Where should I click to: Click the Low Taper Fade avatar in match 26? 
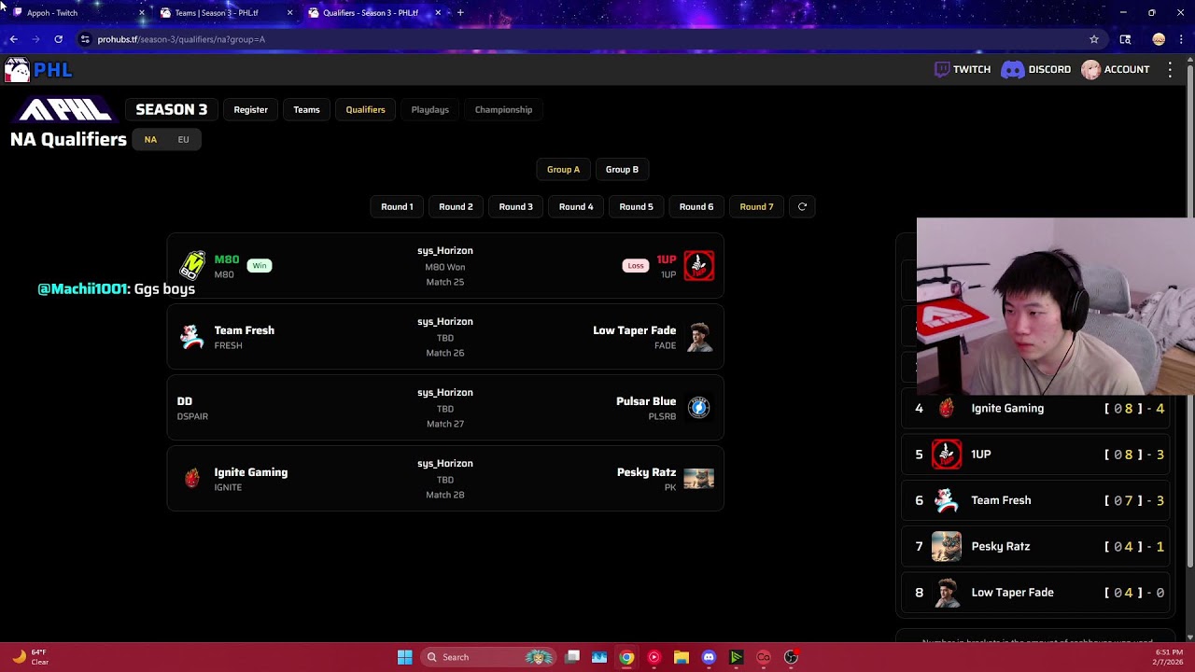pos(699,337)
